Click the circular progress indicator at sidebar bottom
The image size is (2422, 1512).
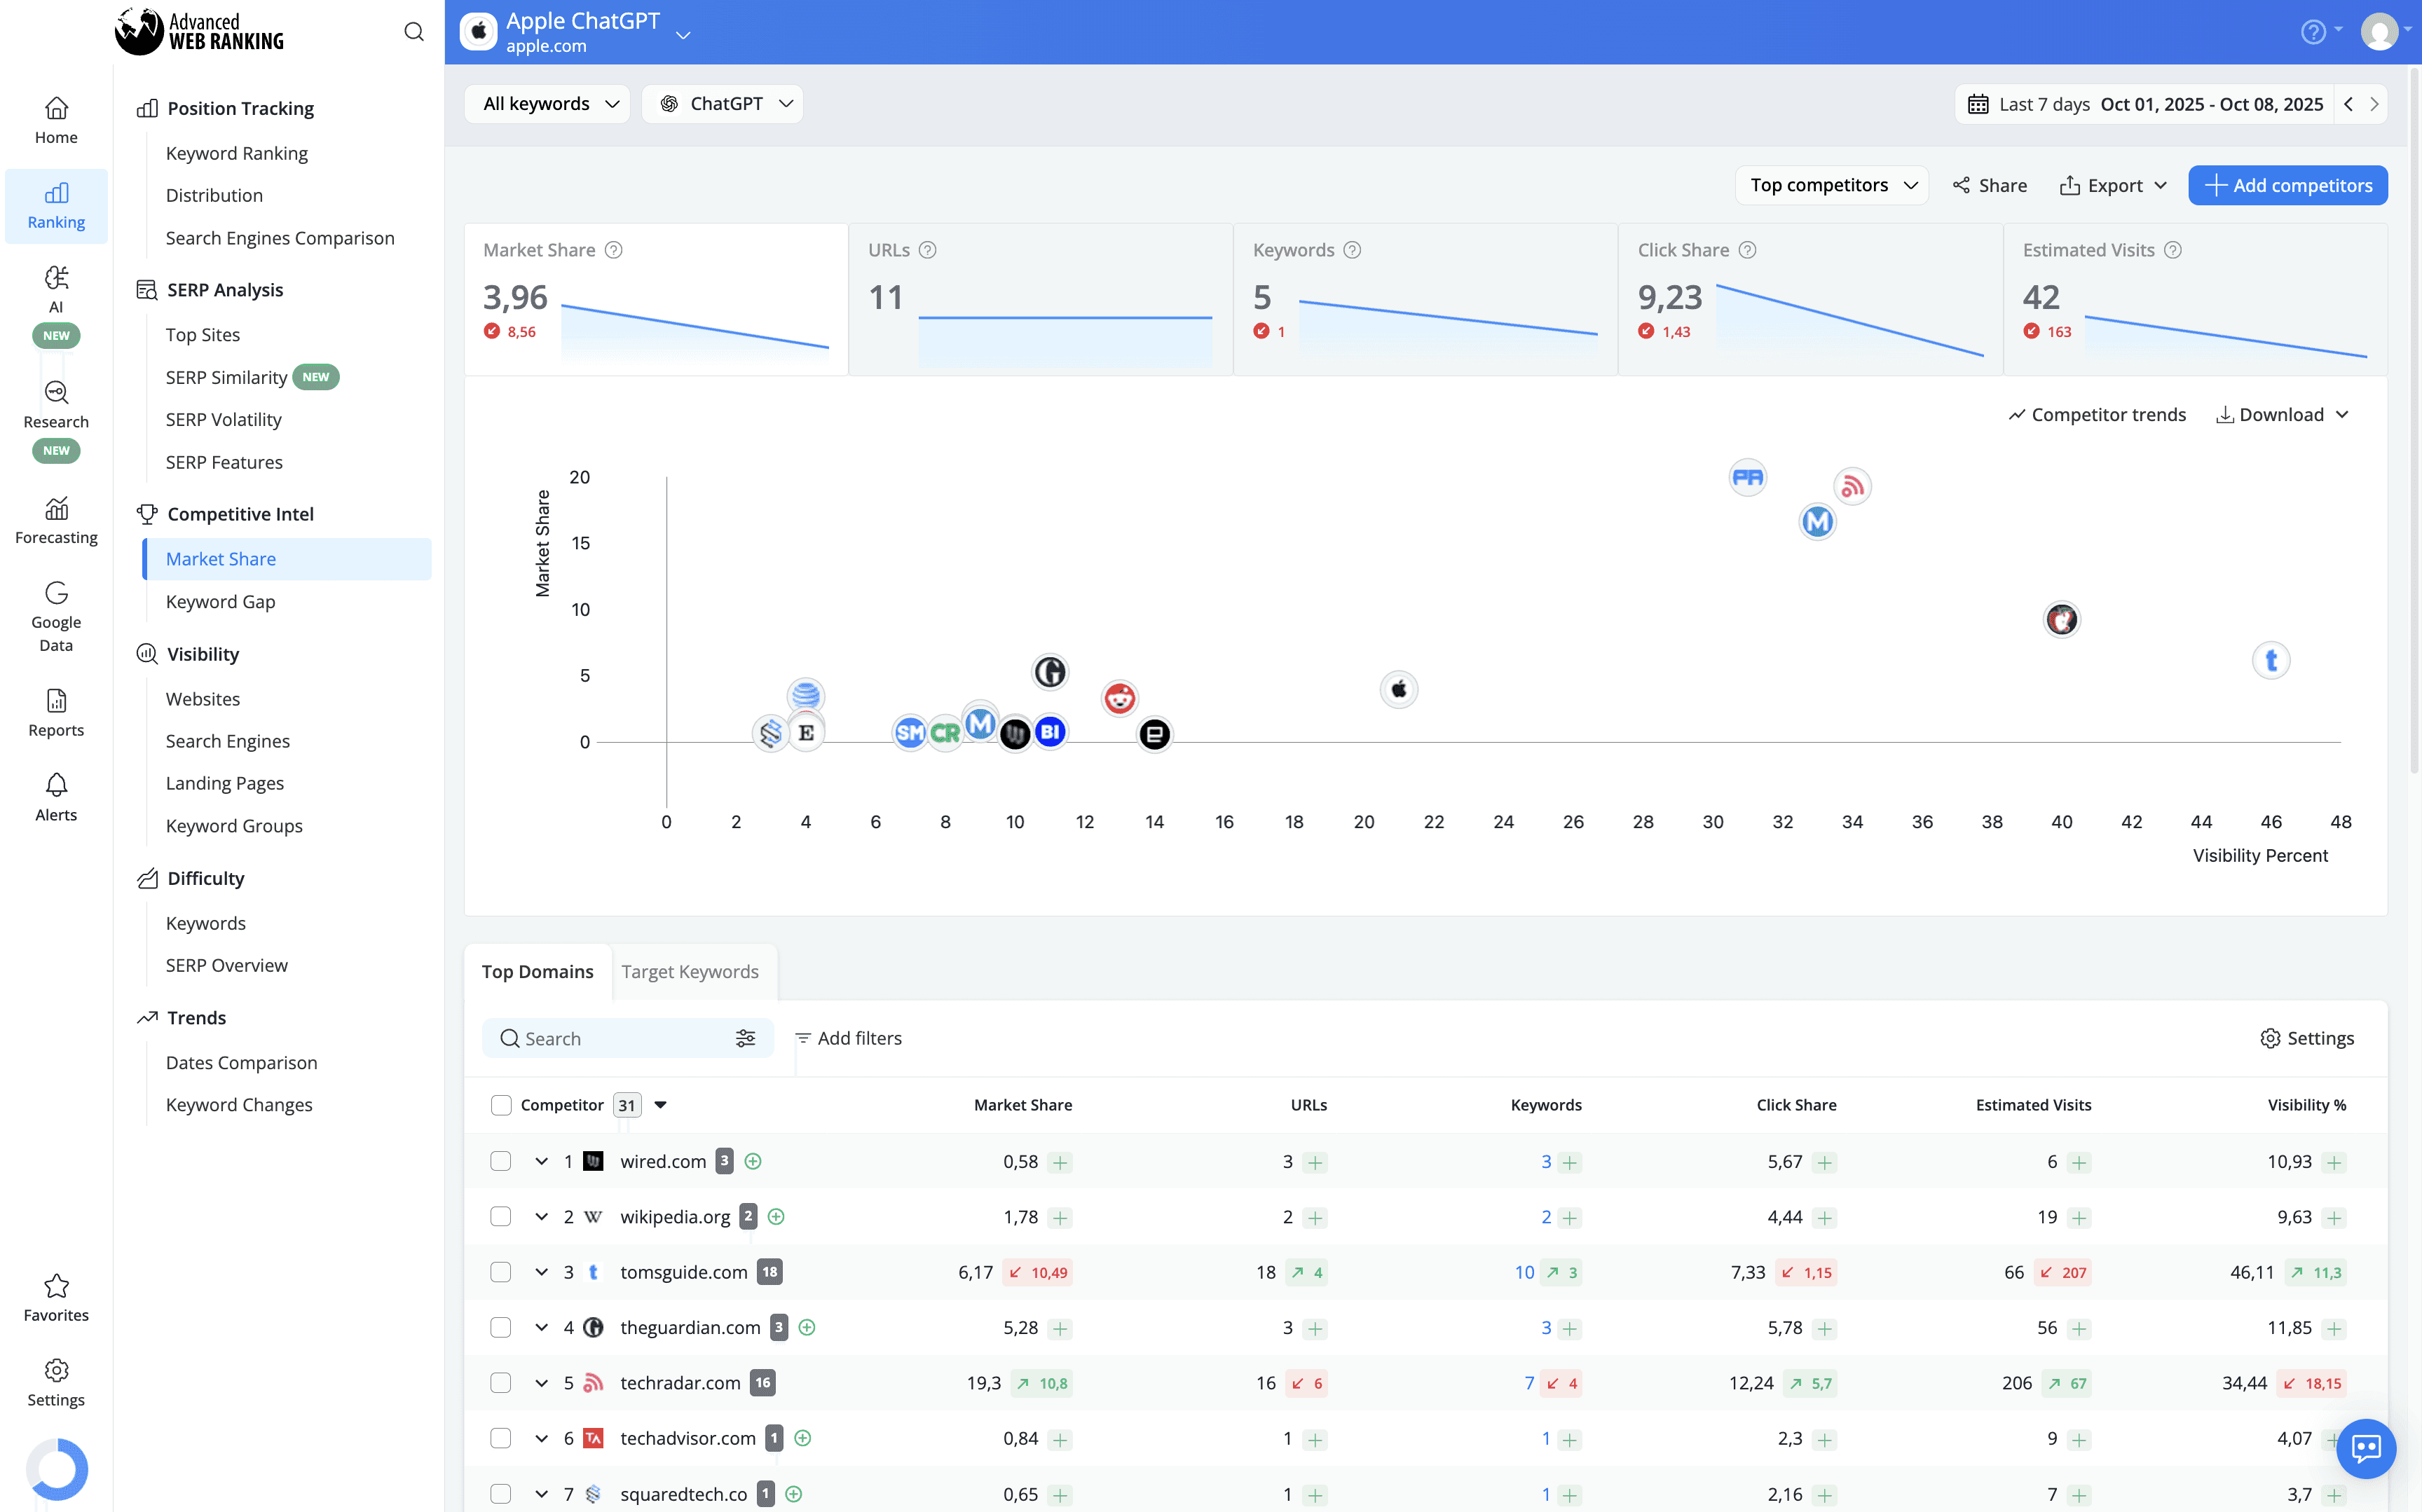56,1469
